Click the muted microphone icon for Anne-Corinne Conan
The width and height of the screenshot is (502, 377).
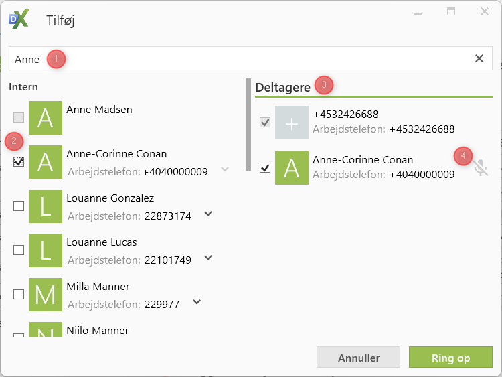[x=481, y=167]
